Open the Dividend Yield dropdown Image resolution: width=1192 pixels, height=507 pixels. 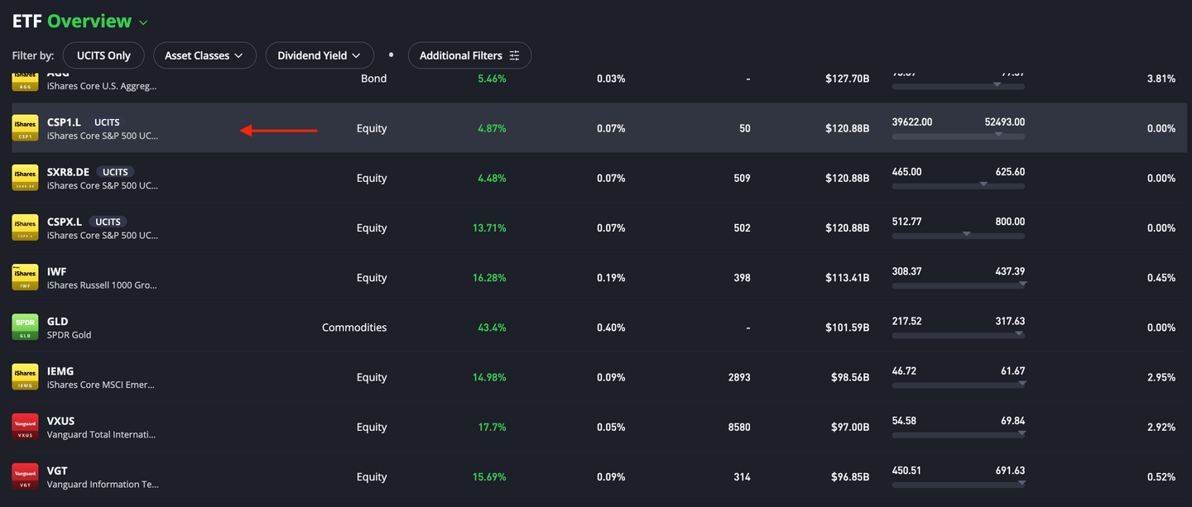coord(320,55)
